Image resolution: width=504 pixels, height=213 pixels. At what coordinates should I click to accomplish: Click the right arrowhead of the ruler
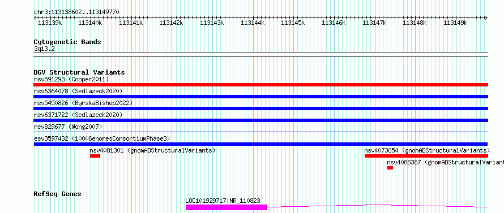coord(486,18)
